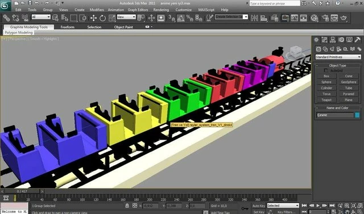Select the Bind to Space Warp tool
Viewport: 364px width, 214px height.
point(25,18)
